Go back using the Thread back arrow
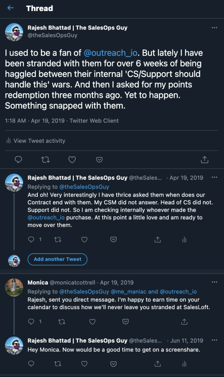This screenshot has height=377, width=224. tap(10, 8)
